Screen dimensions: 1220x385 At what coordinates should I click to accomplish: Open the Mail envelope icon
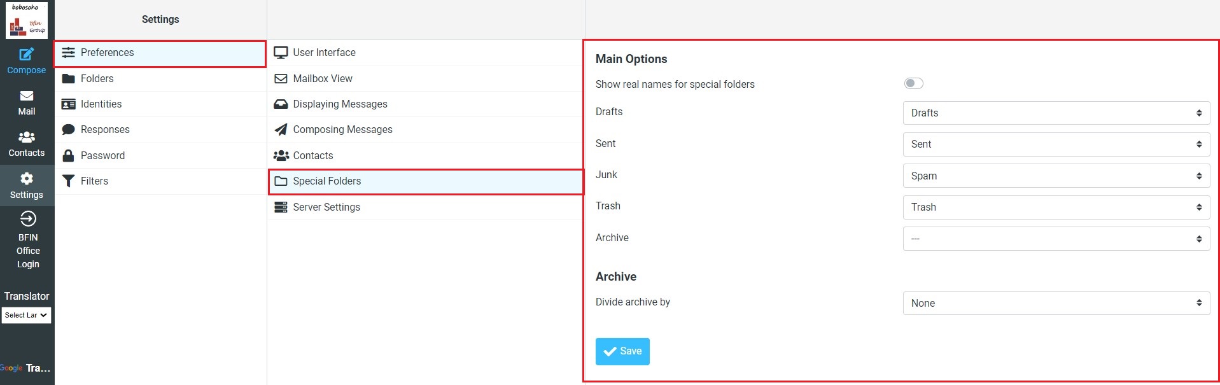[x=26, y=95]
